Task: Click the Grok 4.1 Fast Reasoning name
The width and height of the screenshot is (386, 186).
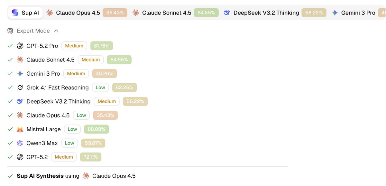Action: click(x=58, y=88)
